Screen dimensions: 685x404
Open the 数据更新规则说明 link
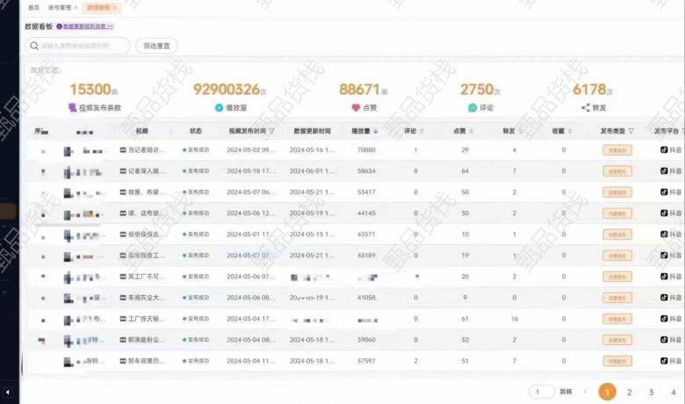tap(88, 27)
